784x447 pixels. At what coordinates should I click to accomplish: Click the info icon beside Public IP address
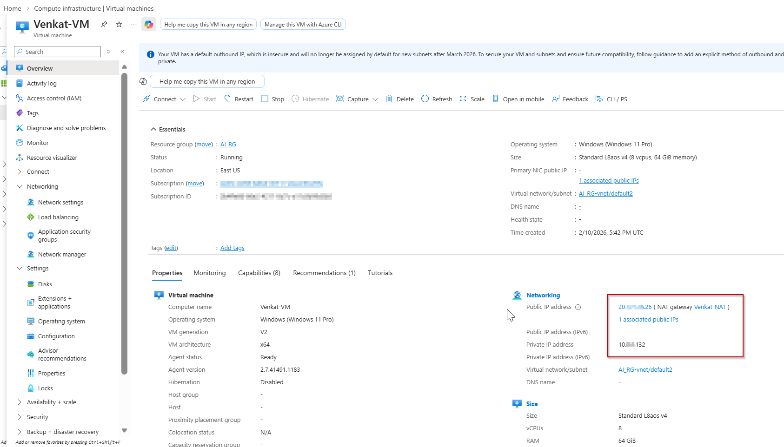tap(578, 307)
